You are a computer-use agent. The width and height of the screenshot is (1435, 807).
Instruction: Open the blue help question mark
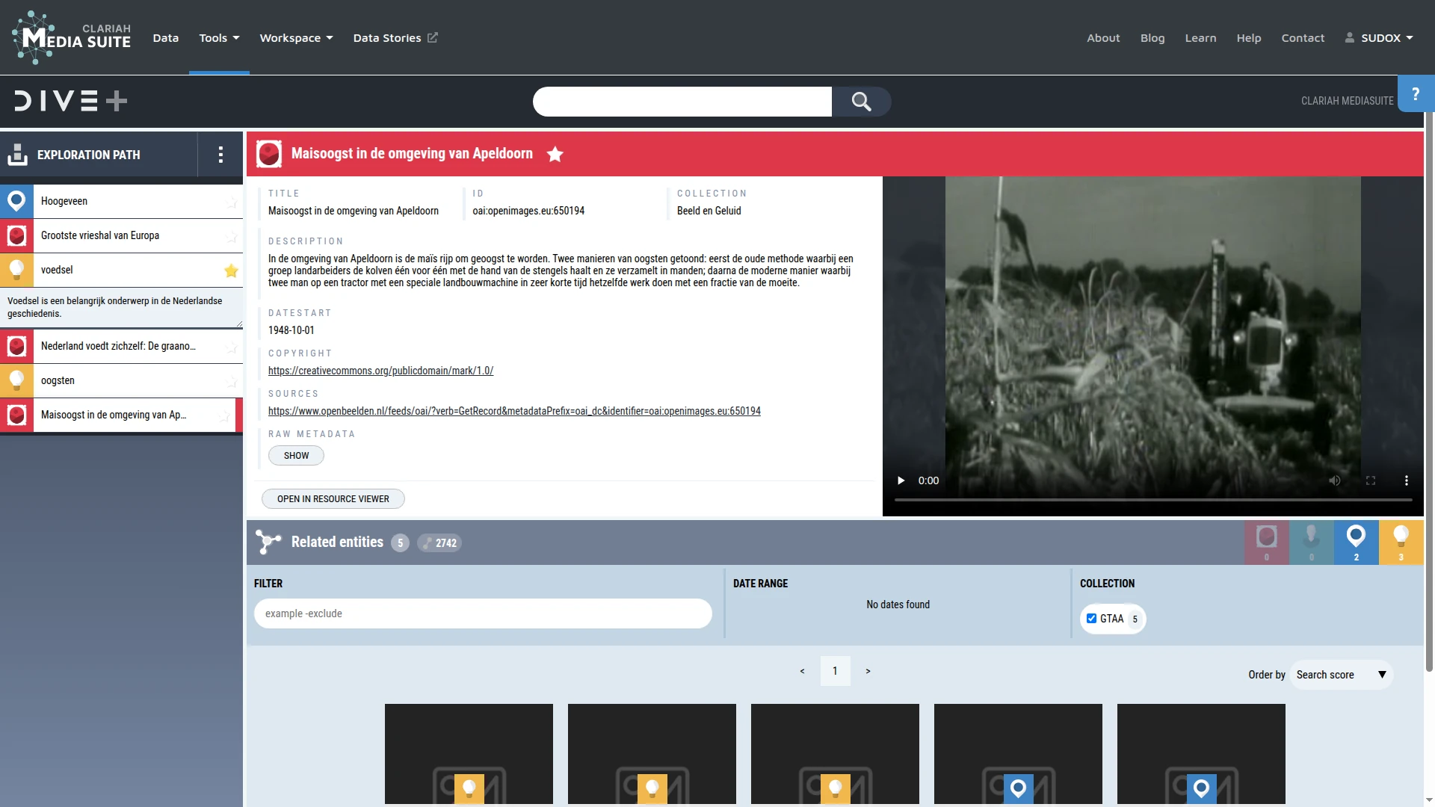[x=1415, y=94]
